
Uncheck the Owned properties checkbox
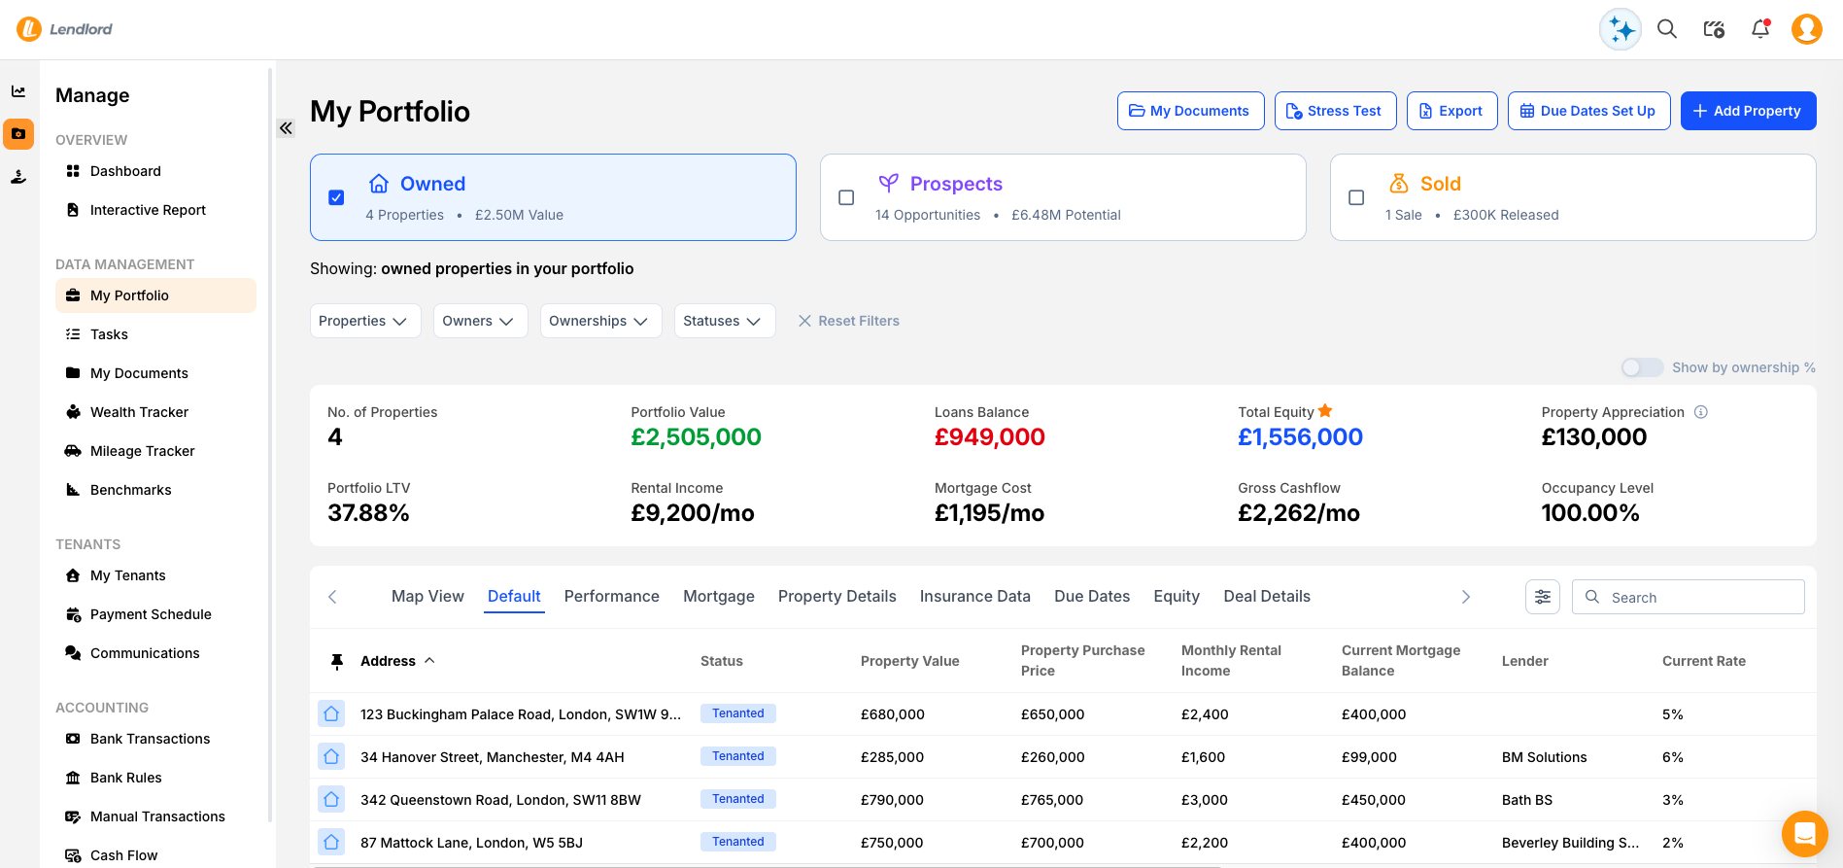point(336,197)
